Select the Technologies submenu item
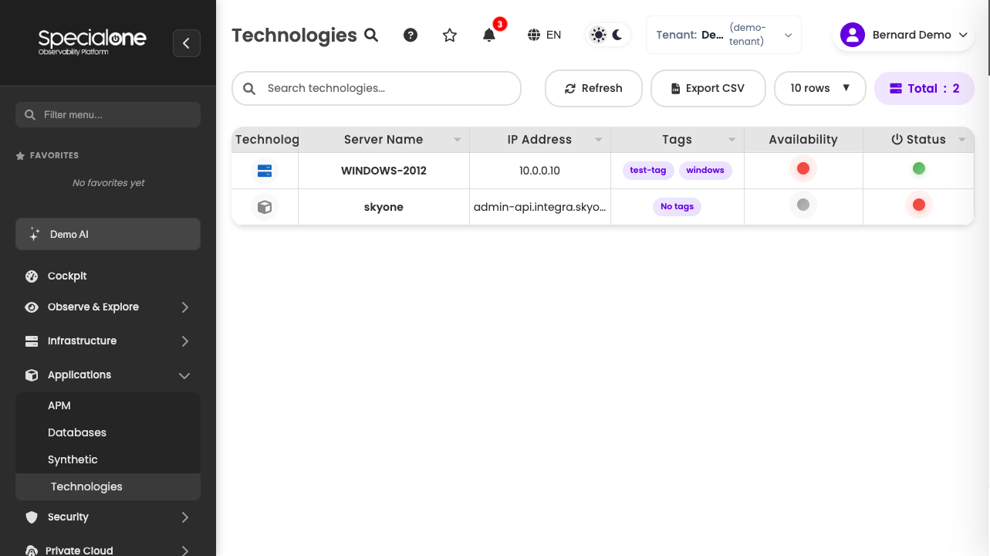The image size is (990, 556). coord(108,486)
